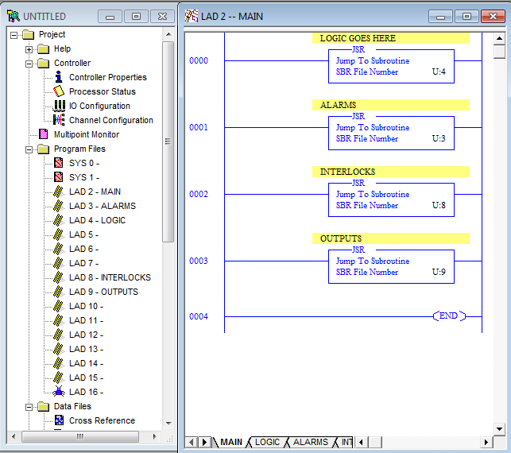511x453 pixels.
Task: Click ladder view horizontal scroll right arrow
Action: tap(486, 442)
